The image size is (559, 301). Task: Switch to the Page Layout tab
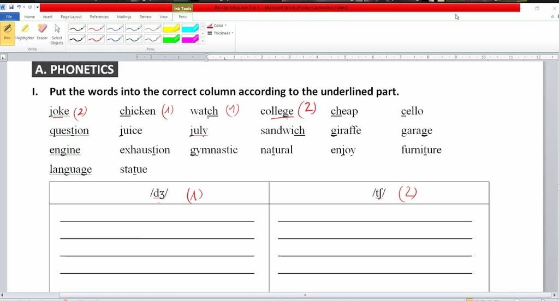(71, 17)
